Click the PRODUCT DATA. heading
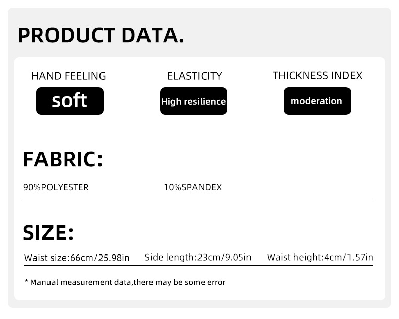Viewport: 399px width, 319px height. [x=101, y=35]
